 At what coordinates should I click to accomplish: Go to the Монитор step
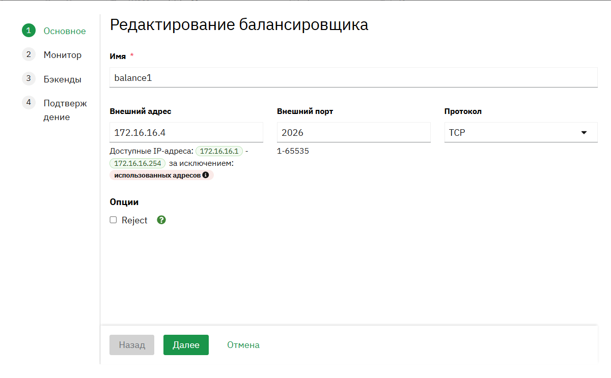[63, 55]
